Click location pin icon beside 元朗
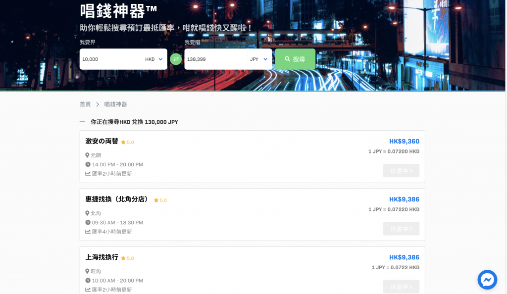Screen dimensions: 507x294 click(x=88, y=155)
